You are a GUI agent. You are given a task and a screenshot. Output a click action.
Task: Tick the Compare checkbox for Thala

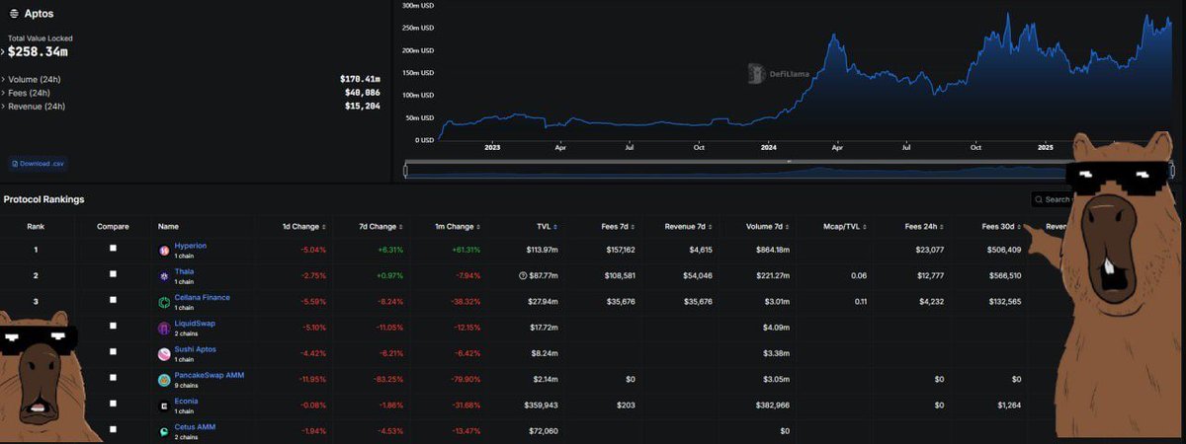point(113,274)
